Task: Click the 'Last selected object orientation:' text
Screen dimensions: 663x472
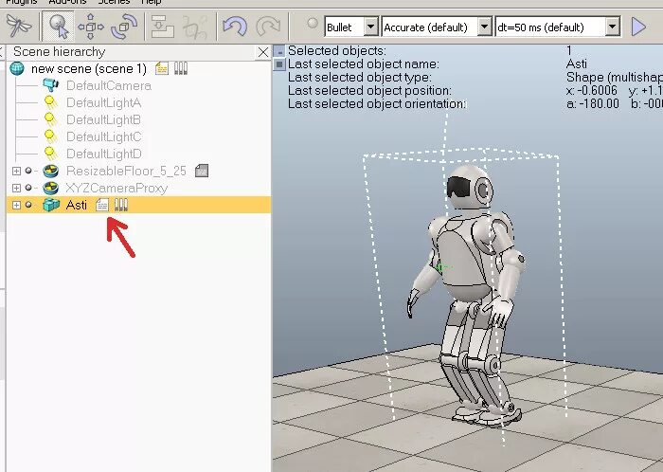Action: 377,103
